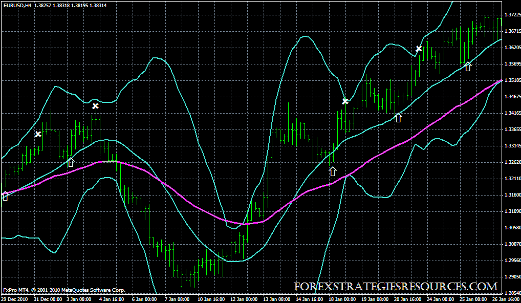Click the 1.35695 price scale label

512,64
